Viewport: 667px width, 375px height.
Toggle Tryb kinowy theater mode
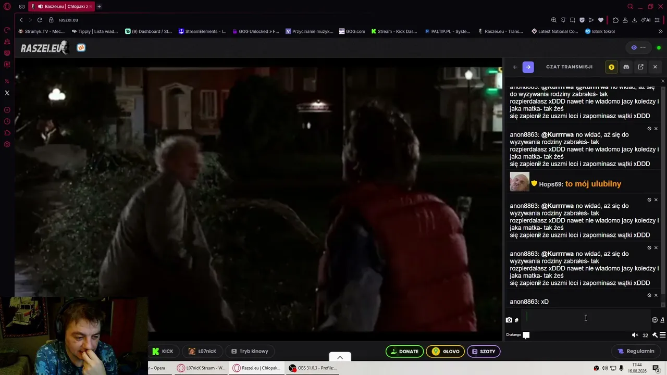click(250, 352)
